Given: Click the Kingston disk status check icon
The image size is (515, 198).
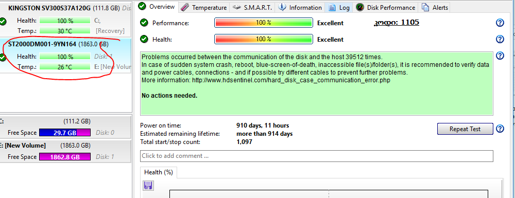Looking at the screenshot, I should pos(3,22).
